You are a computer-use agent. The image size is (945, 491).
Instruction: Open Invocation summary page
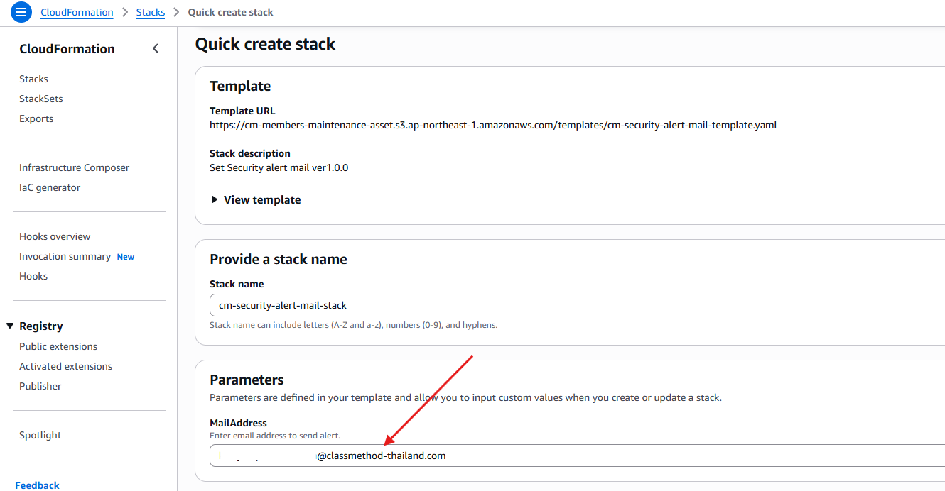point(65,256)
